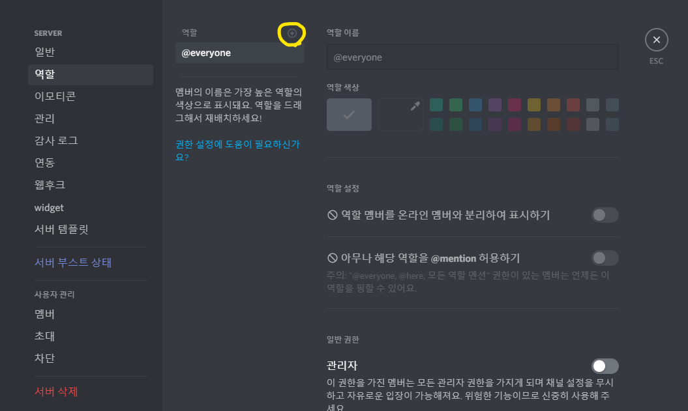
Task: Pick the teal color swatch in top row
Action: (x=436, y=105)
